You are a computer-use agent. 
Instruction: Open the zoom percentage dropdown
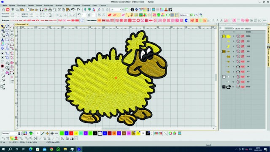pyautogui.click(x=120, y=10)
